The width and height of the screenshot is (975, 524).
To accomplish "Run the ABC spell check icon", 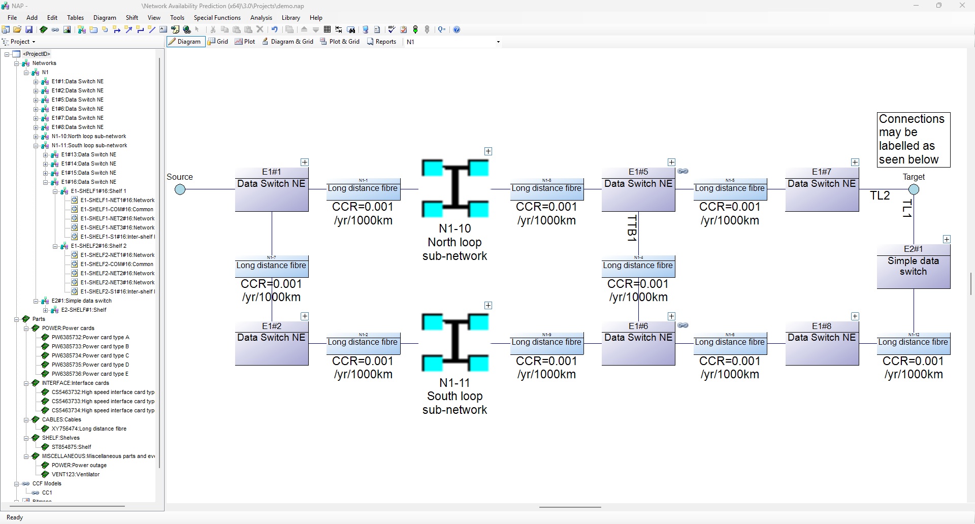I will tap(392, 30).
